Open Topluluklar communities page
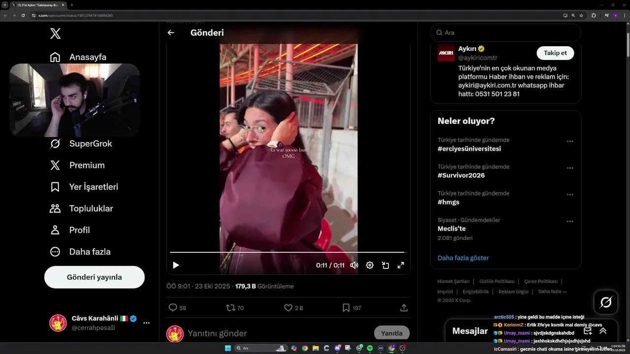Viewport: 630px width, 354px height. (x=81, y=208)
